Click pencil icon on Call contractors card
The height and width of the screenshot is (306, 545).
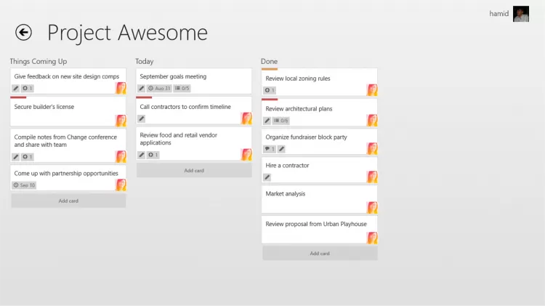pos(142,118)
